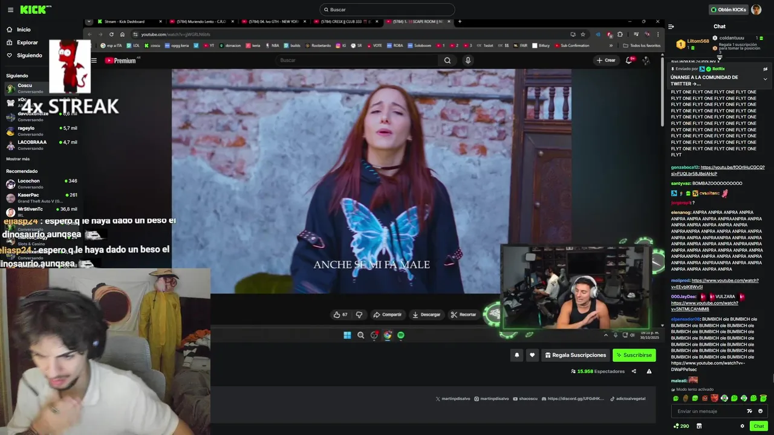Collapse the chat panel with arrow icon

point(671,27)
